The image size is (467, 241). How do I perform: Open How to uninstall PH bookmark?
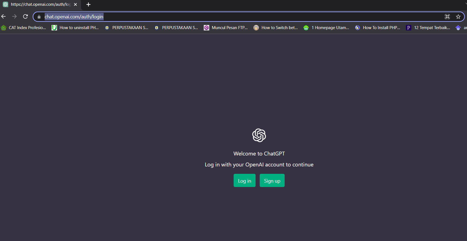click(x=75, y=28)
